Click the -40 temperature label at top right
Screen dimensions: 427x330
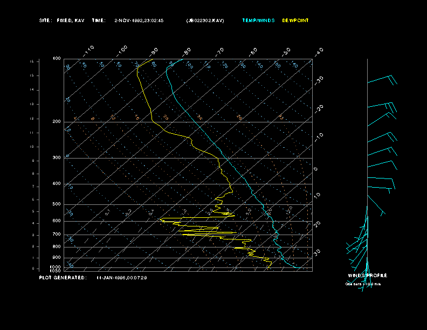pos(318,52)
